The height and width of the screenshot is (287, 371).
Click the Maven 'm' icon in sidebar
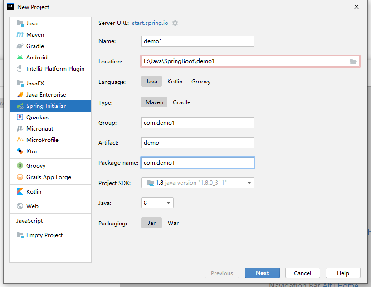(20, 35)
